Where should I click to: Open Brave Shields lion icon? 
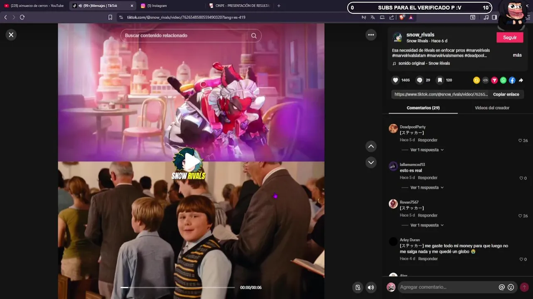pyautogui.click(x=402, y=17)
